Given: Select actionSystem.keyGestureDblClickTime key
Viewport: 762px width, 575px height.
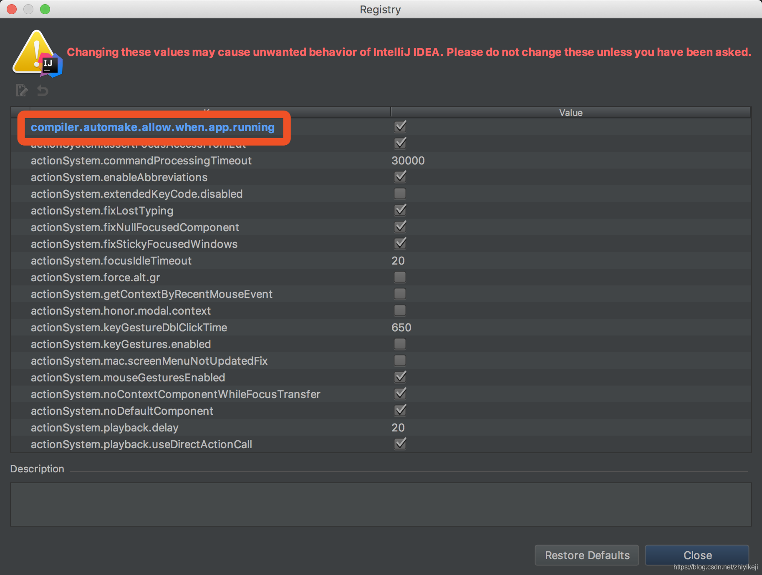Looking at the screenshot, I should tap(129, 328).
